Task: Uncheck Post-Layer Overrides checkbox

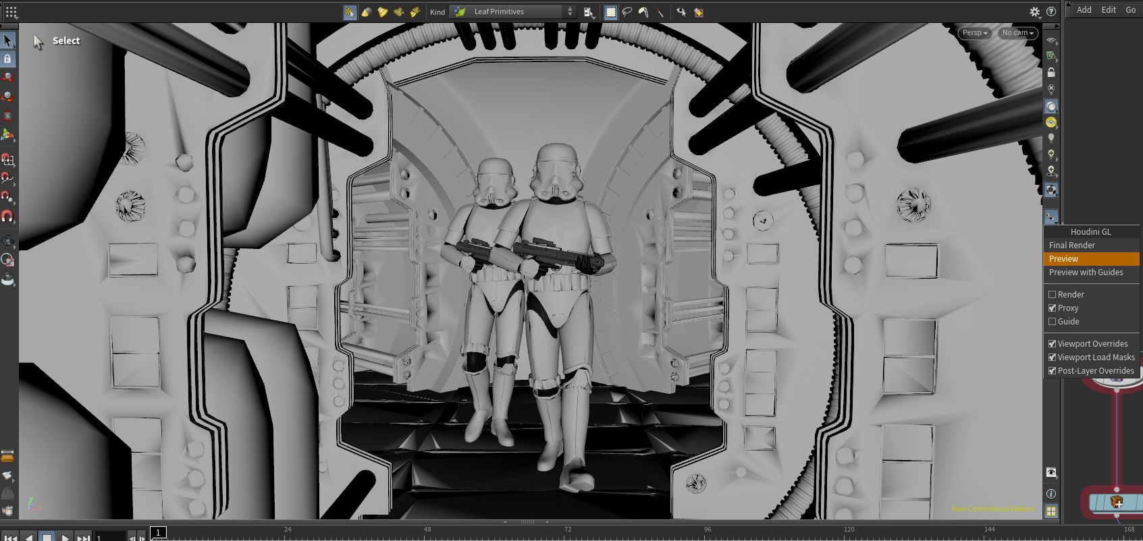Action: [x=1052, y=371]
